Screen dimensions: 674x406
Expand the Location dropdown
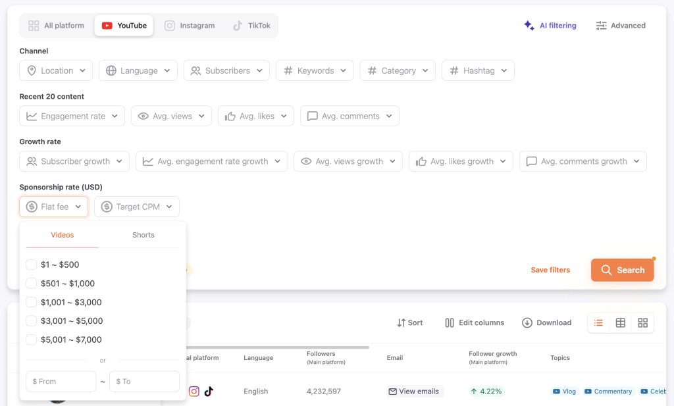click(x=56, y=70)
